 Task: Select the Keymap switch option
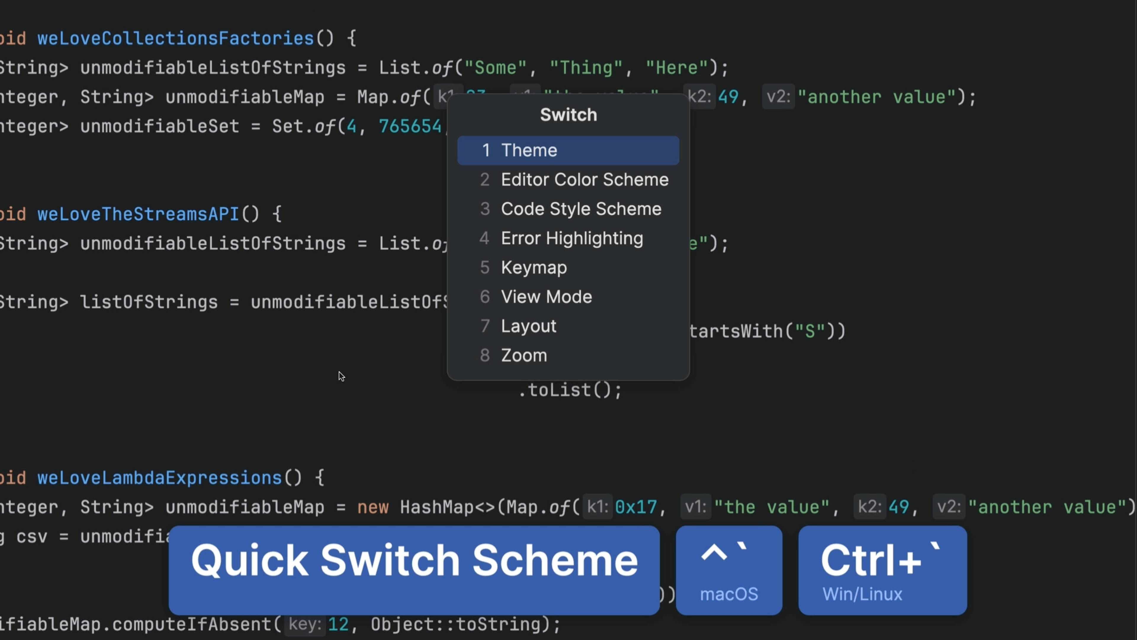coord(534,268)
